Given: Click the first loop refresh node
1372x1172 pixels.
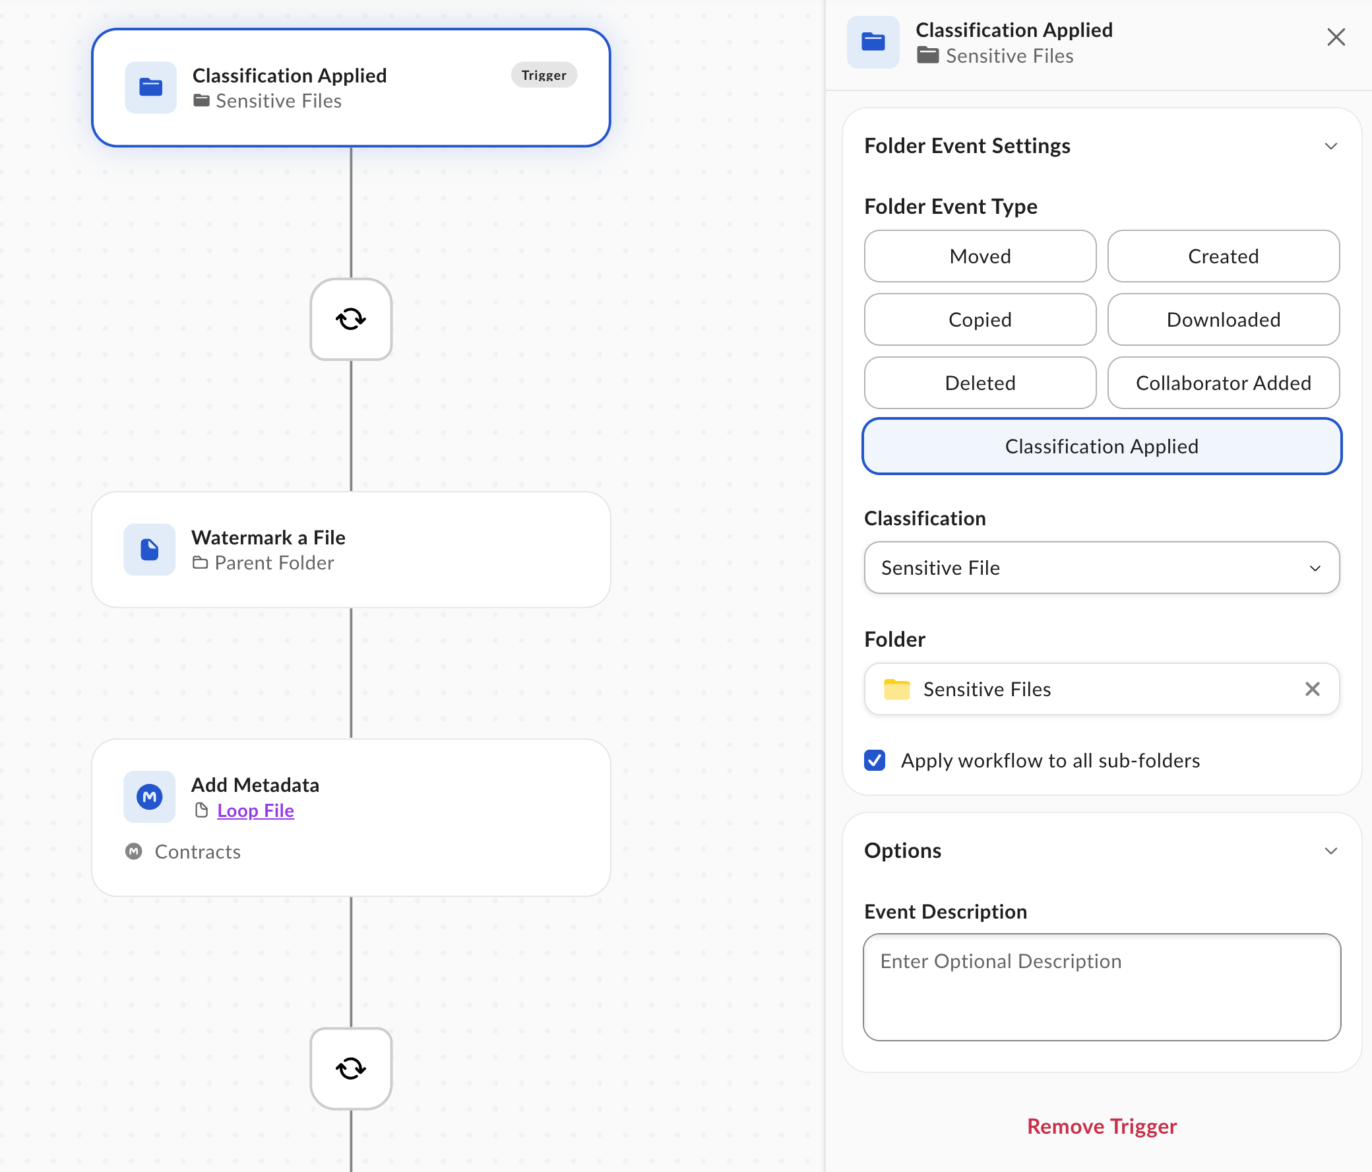Looking at the screenshot, I should (351, 319).
